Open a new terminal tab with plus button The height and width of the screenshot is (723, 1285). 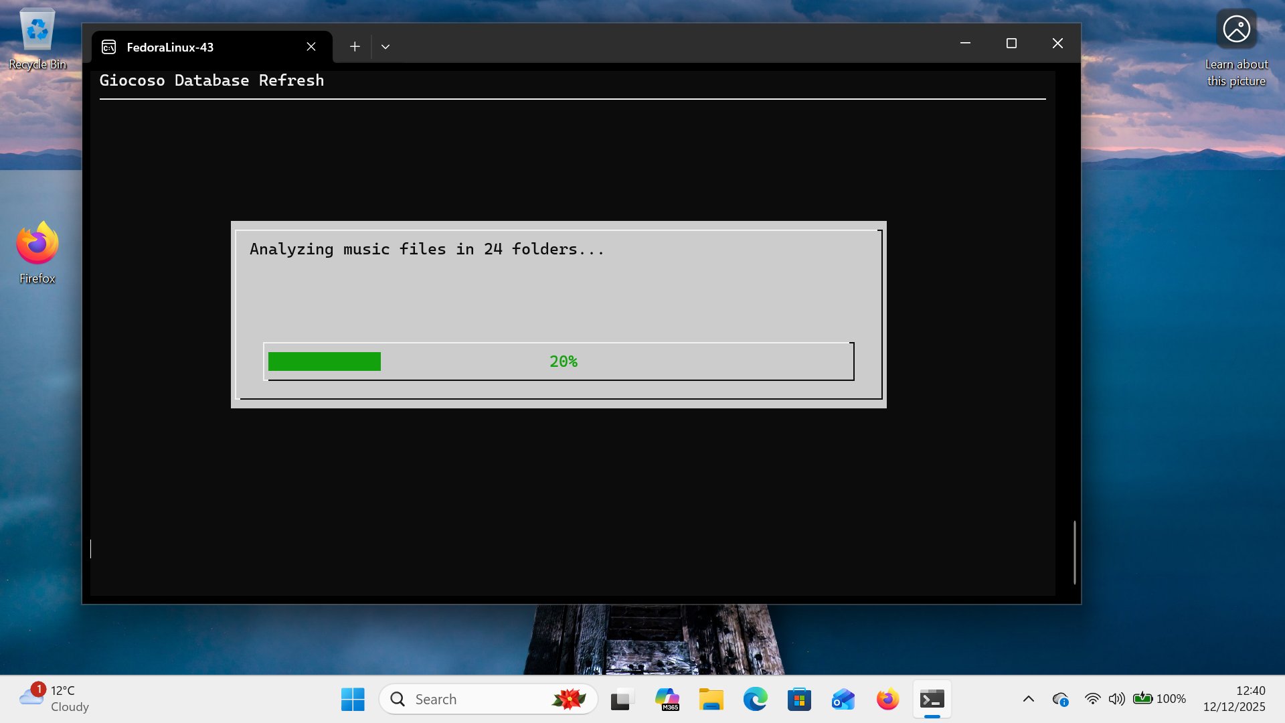point(355,47)
